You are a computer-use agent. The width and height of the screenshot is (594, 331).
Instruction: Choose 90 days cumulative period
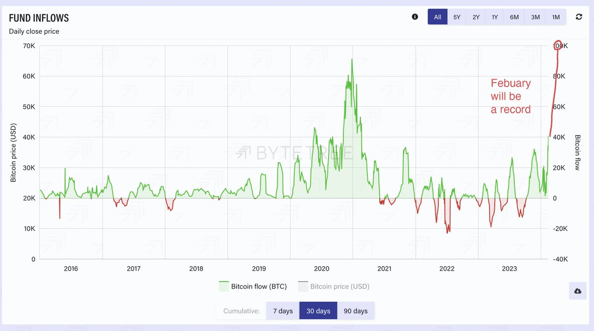355,311
